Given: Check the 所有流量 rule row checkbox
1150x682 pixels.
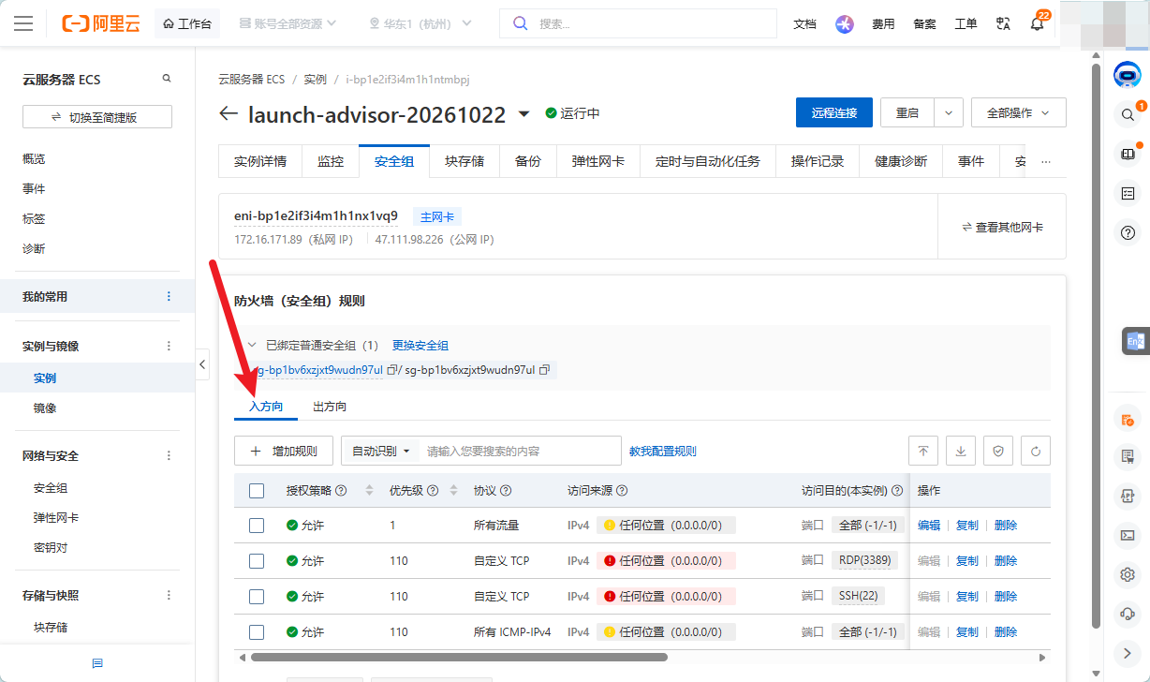Looking at the screenshot, I should [257, 526].
